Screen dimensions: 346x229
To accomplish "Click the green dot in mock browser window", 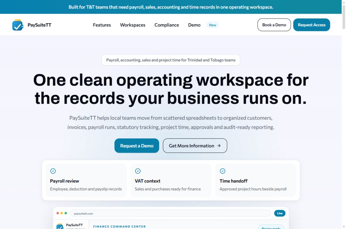I will tap(65, 213).
